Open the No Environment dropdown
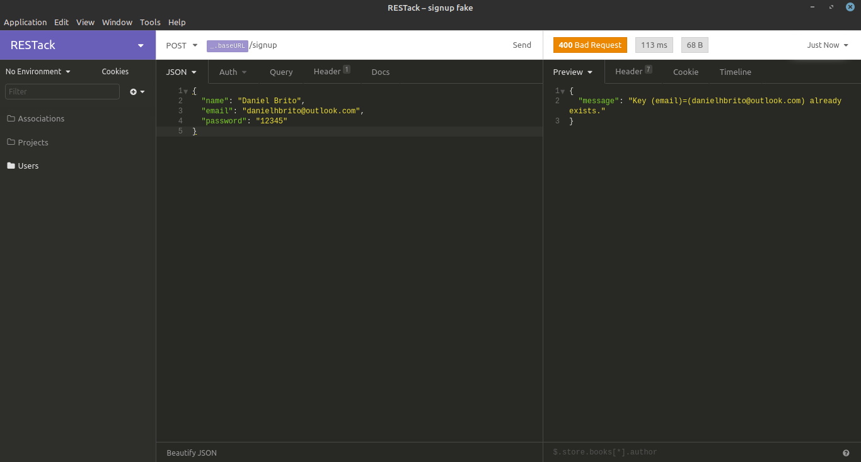Image resolution: width=861 pixels, height=462 pixels. click(38, 72)
